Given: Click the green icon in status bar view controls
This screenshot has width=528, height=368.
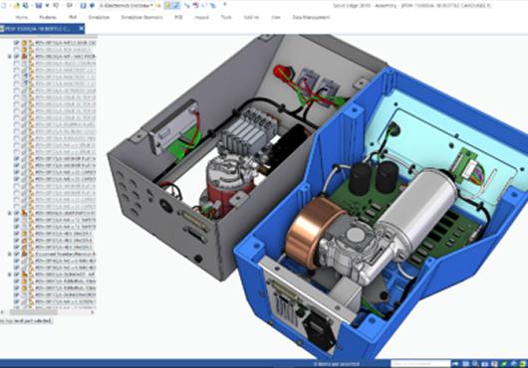Looking at the screenshot, I should point(504,364).
